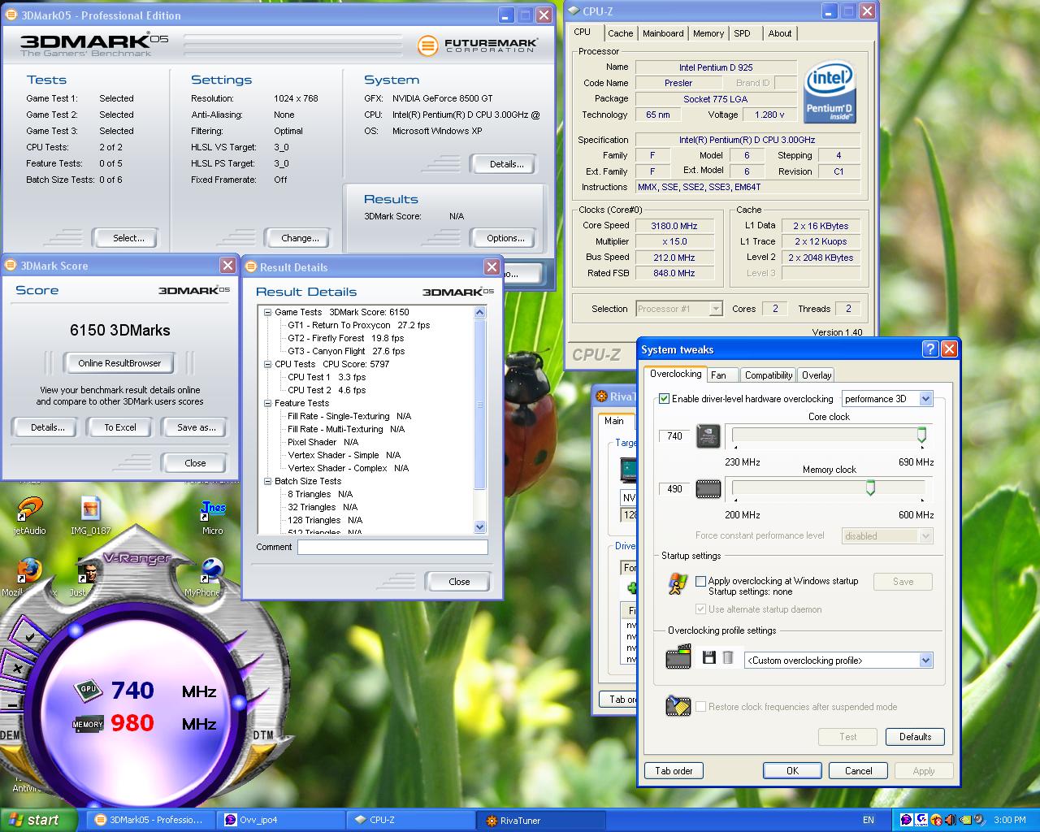This screenshot has height=832, width=1040.
Task: Switch to the Overlay tab
Action: 817,375
